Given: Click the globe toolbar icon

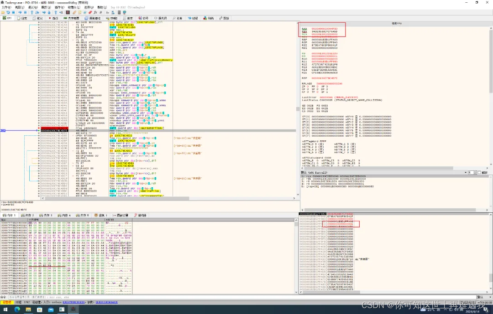Looking at the screenshot, I should (x=125, y=13).
